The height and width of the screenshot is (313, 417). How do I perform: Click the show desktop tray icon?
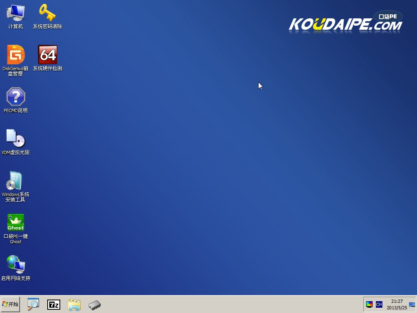click(x=413, y=304)
